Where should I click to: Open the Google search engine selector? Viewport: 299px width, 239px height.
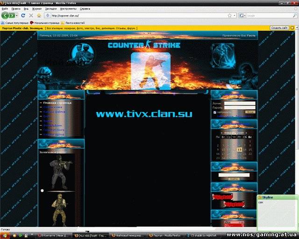pos(242,15)
